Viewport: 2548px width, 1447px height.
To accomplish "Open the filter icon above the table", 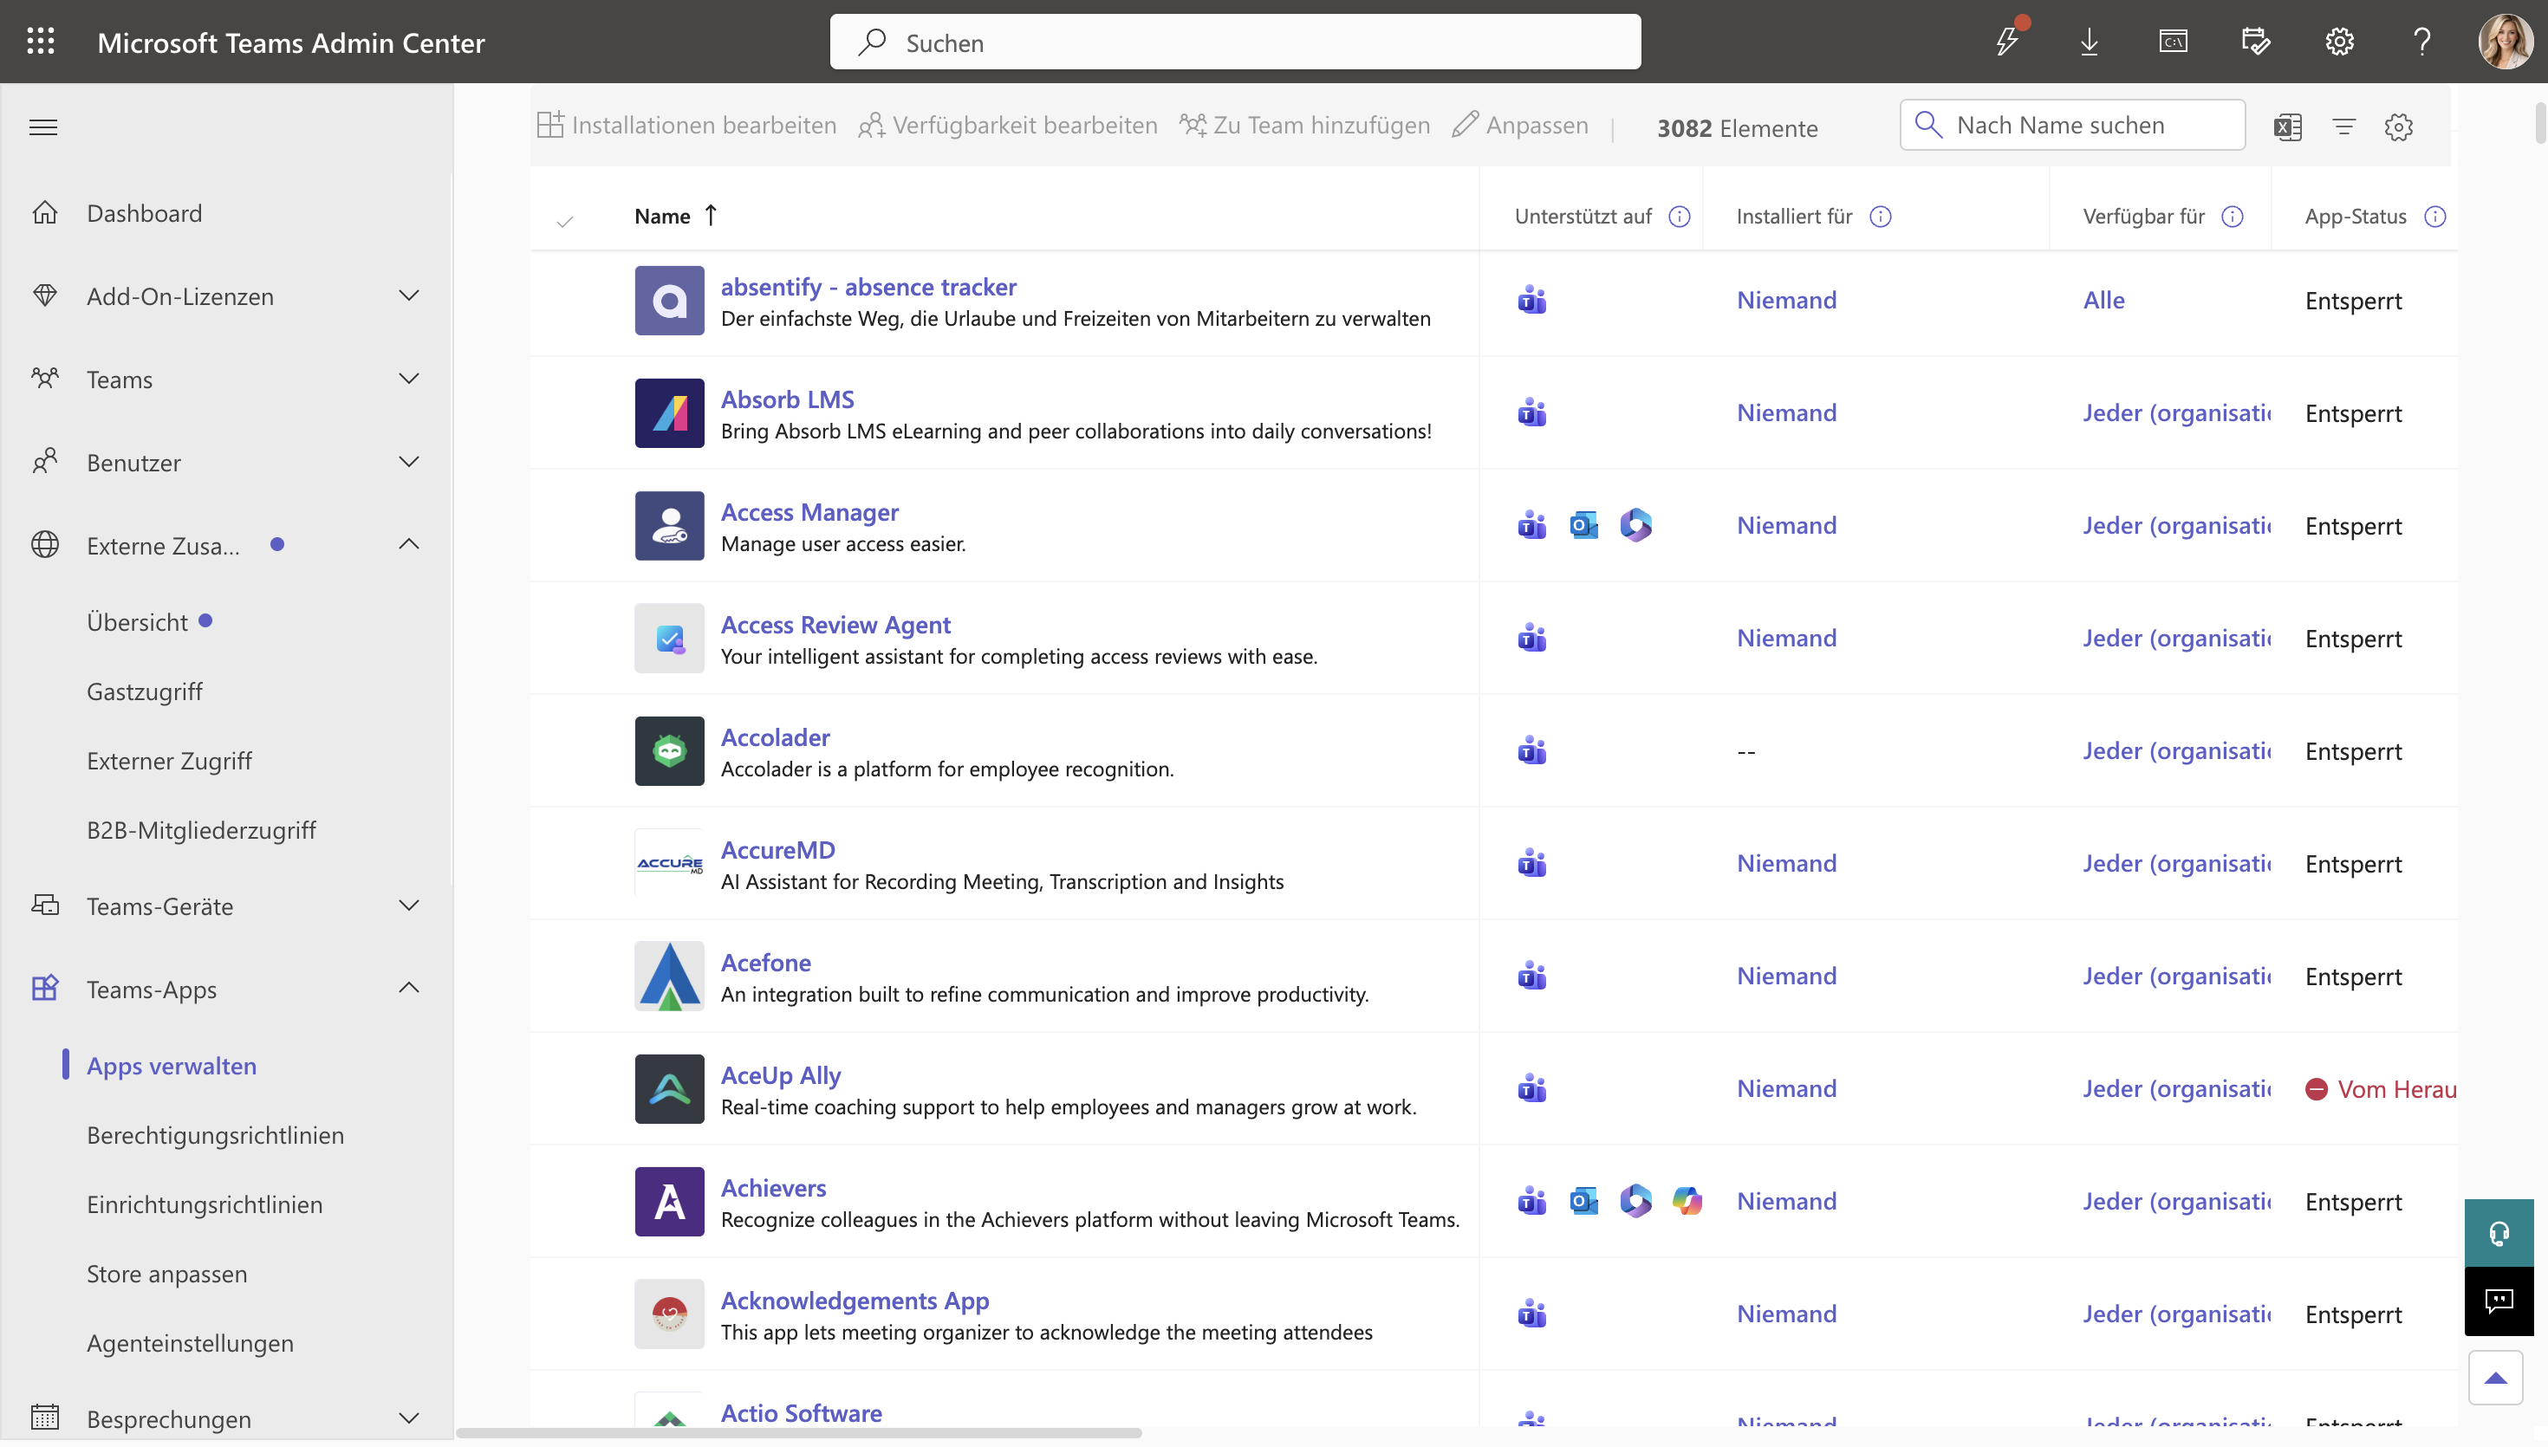I will click(2343, 127).
